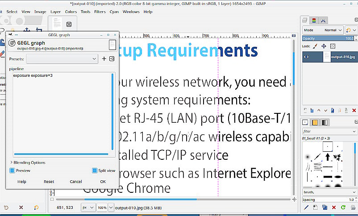Delete the layer with the red X
Screen dimensions: 358x216
(x=354, y=110)
